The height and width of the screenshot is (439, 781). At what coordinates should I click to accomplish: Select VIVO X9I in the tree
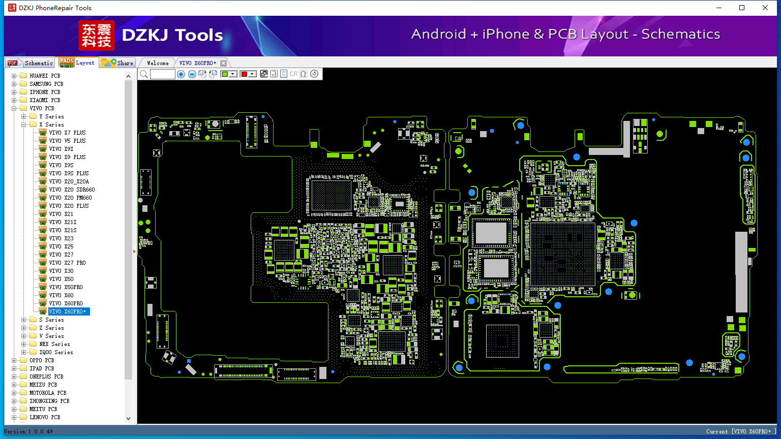[62, 149]
